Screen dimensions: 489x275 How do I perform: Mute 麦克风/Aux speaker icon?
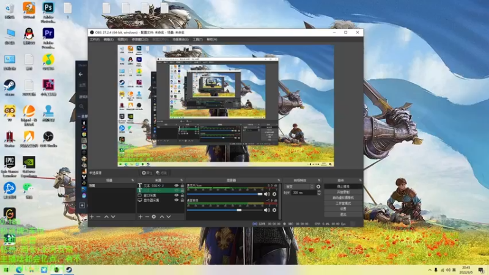coord(267,194)
